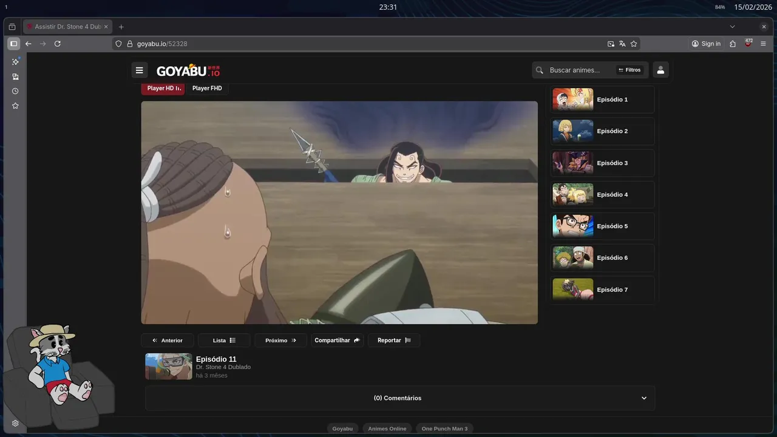Open the list all tabs chevron
Screen dimensions: 777x437
(x=732, y=27)
